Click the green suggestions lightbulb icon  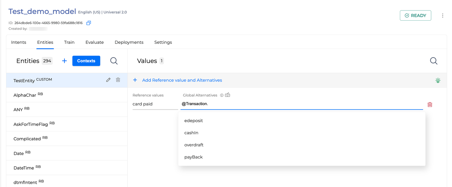click(x=438, y=80)
